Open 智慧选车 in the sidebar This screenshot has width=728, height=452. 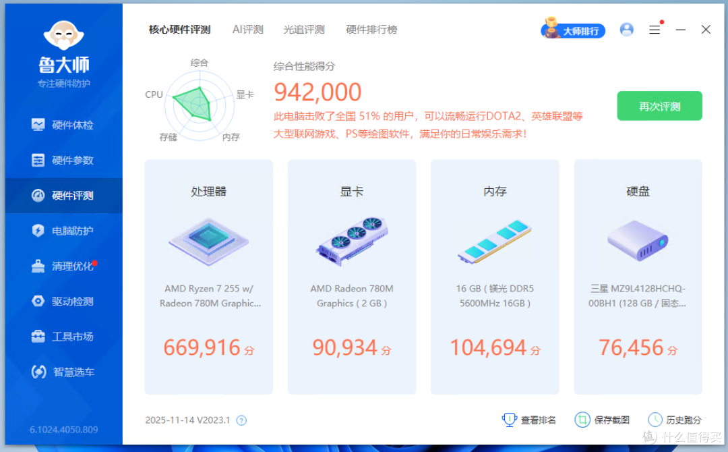coord(63,372)
